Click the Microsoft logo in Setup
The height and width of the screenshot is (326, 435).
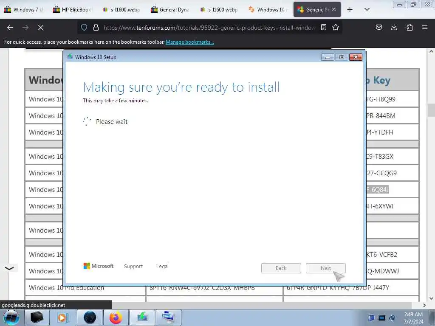pos(99,266)
